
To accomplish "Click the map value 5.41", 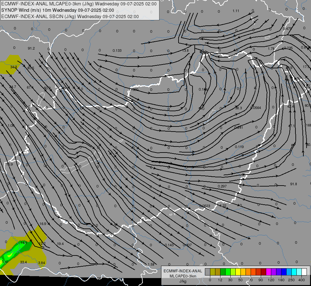I will (x=5, y=262).
